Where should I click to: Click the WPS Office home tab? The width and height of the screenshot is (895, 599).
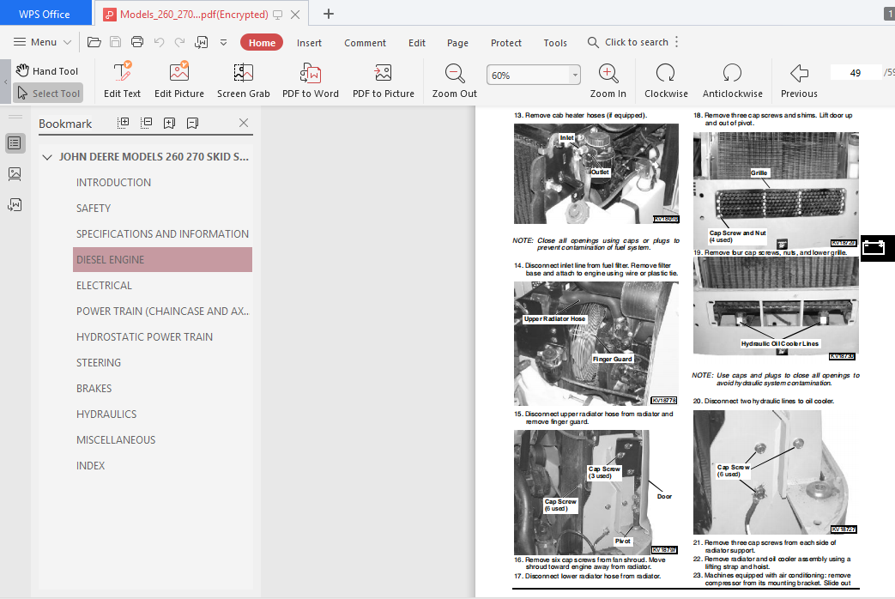pos(45,14)
